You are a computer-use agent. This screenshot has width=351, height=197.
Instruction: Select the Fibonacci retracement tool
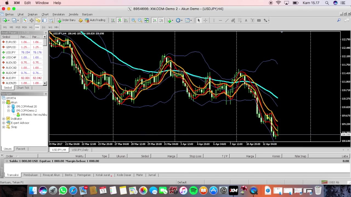click(239, 20)
